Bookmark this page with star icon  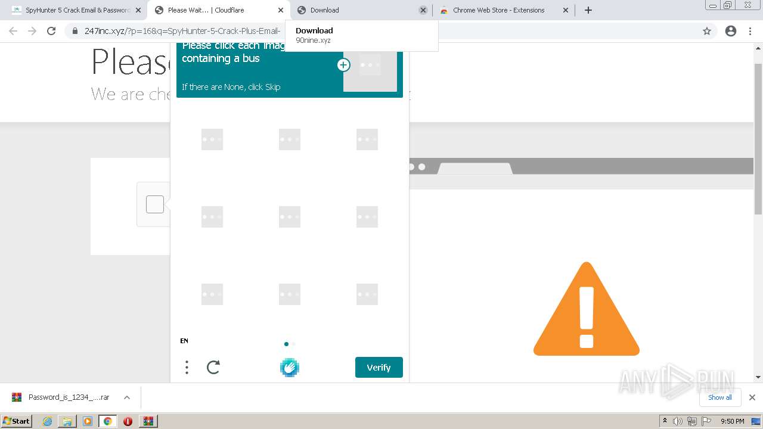coord(707,31)
